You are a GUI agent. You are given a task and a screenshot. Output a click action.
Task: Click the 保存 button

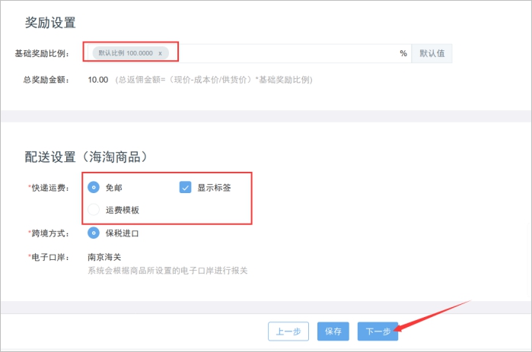coord(333,331)
